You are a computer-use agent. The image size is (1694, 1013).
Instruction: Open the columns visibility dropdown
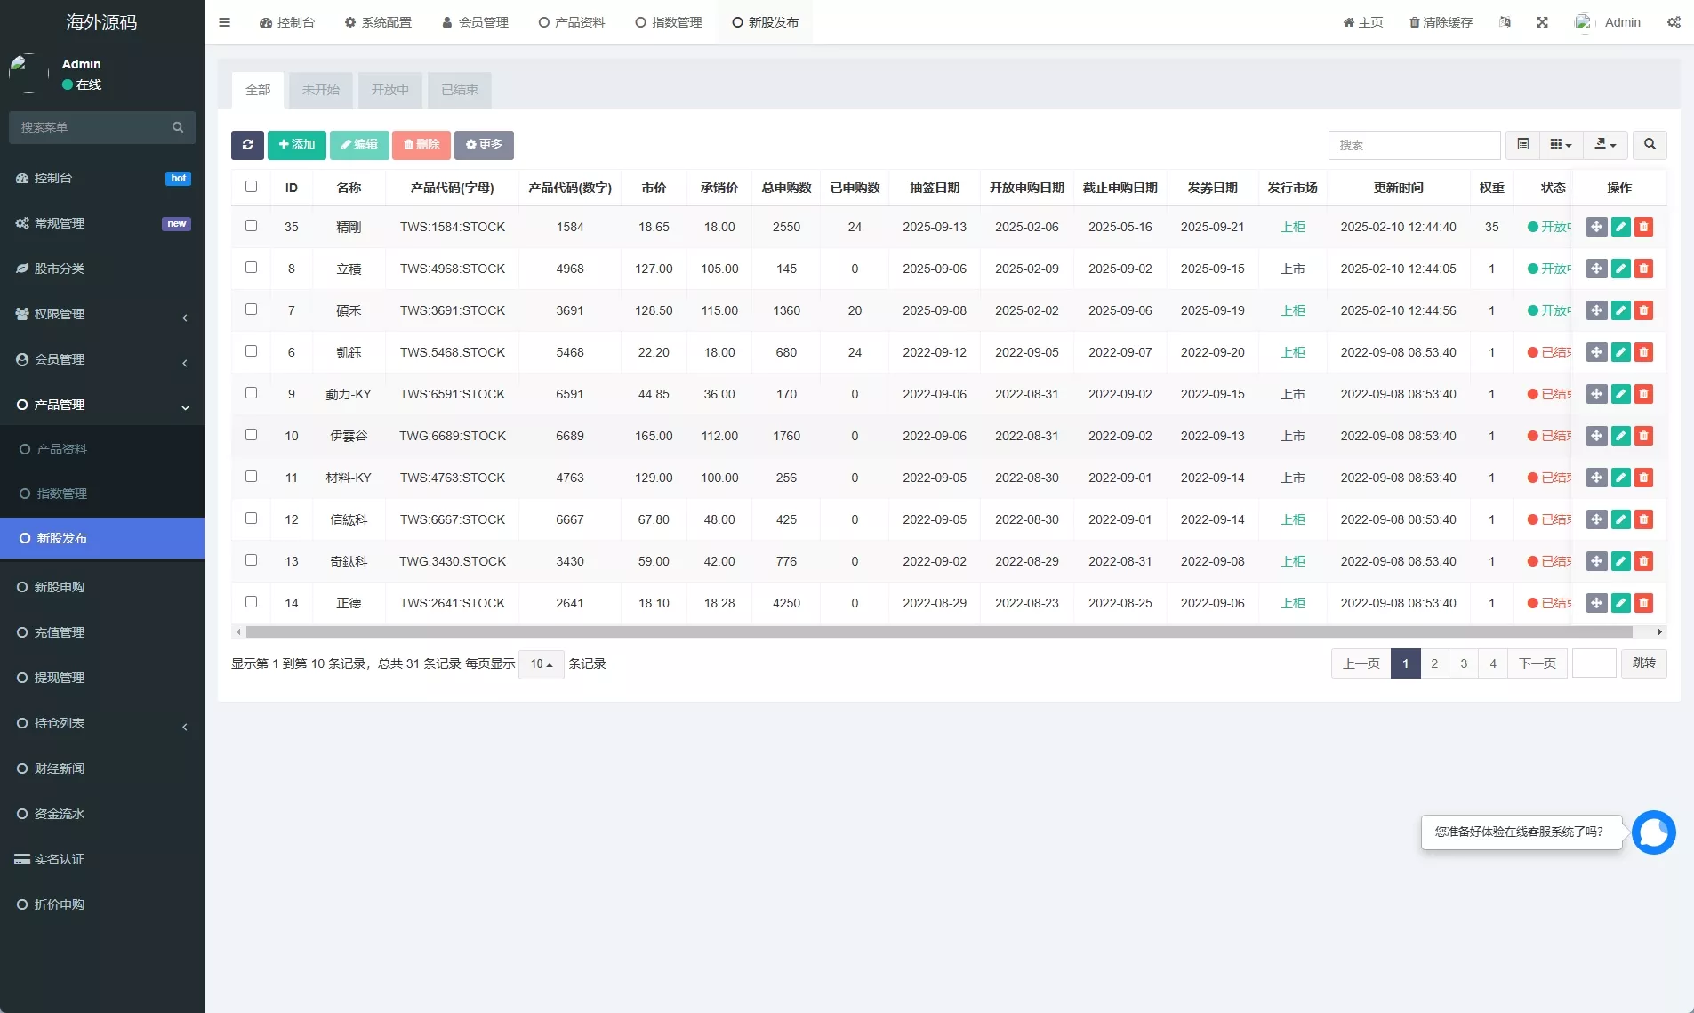click(x=1561, y=145)
